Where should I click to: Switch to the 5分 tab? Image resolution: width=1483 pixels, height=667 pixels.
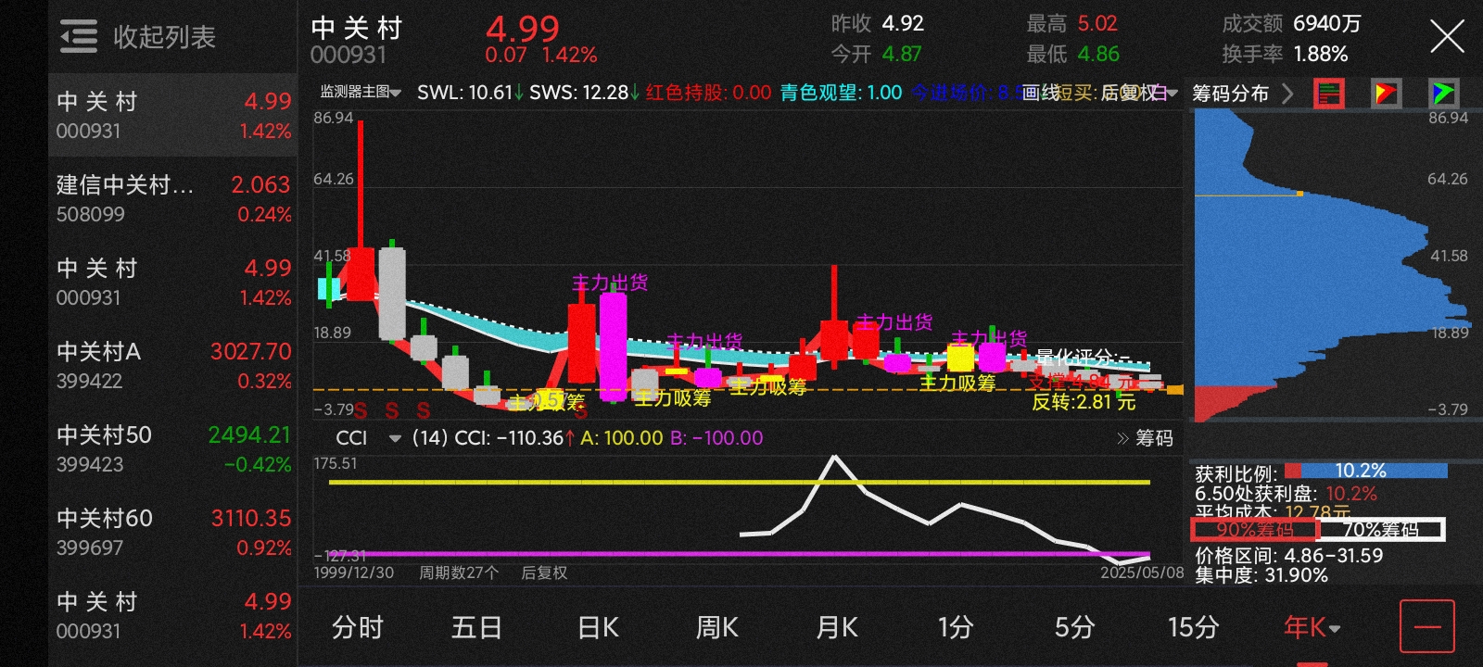click(1074, 627)
